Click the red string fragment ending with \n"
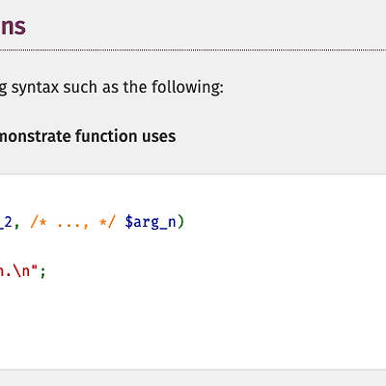 point(19,271)
